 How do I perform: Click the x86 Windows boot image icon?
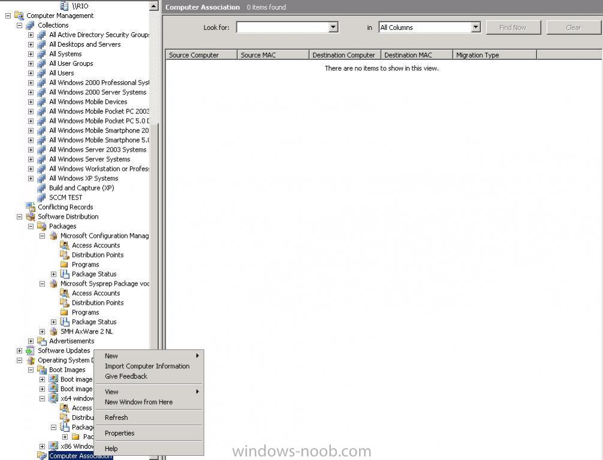pyautogui.click(x=53, y=446)
